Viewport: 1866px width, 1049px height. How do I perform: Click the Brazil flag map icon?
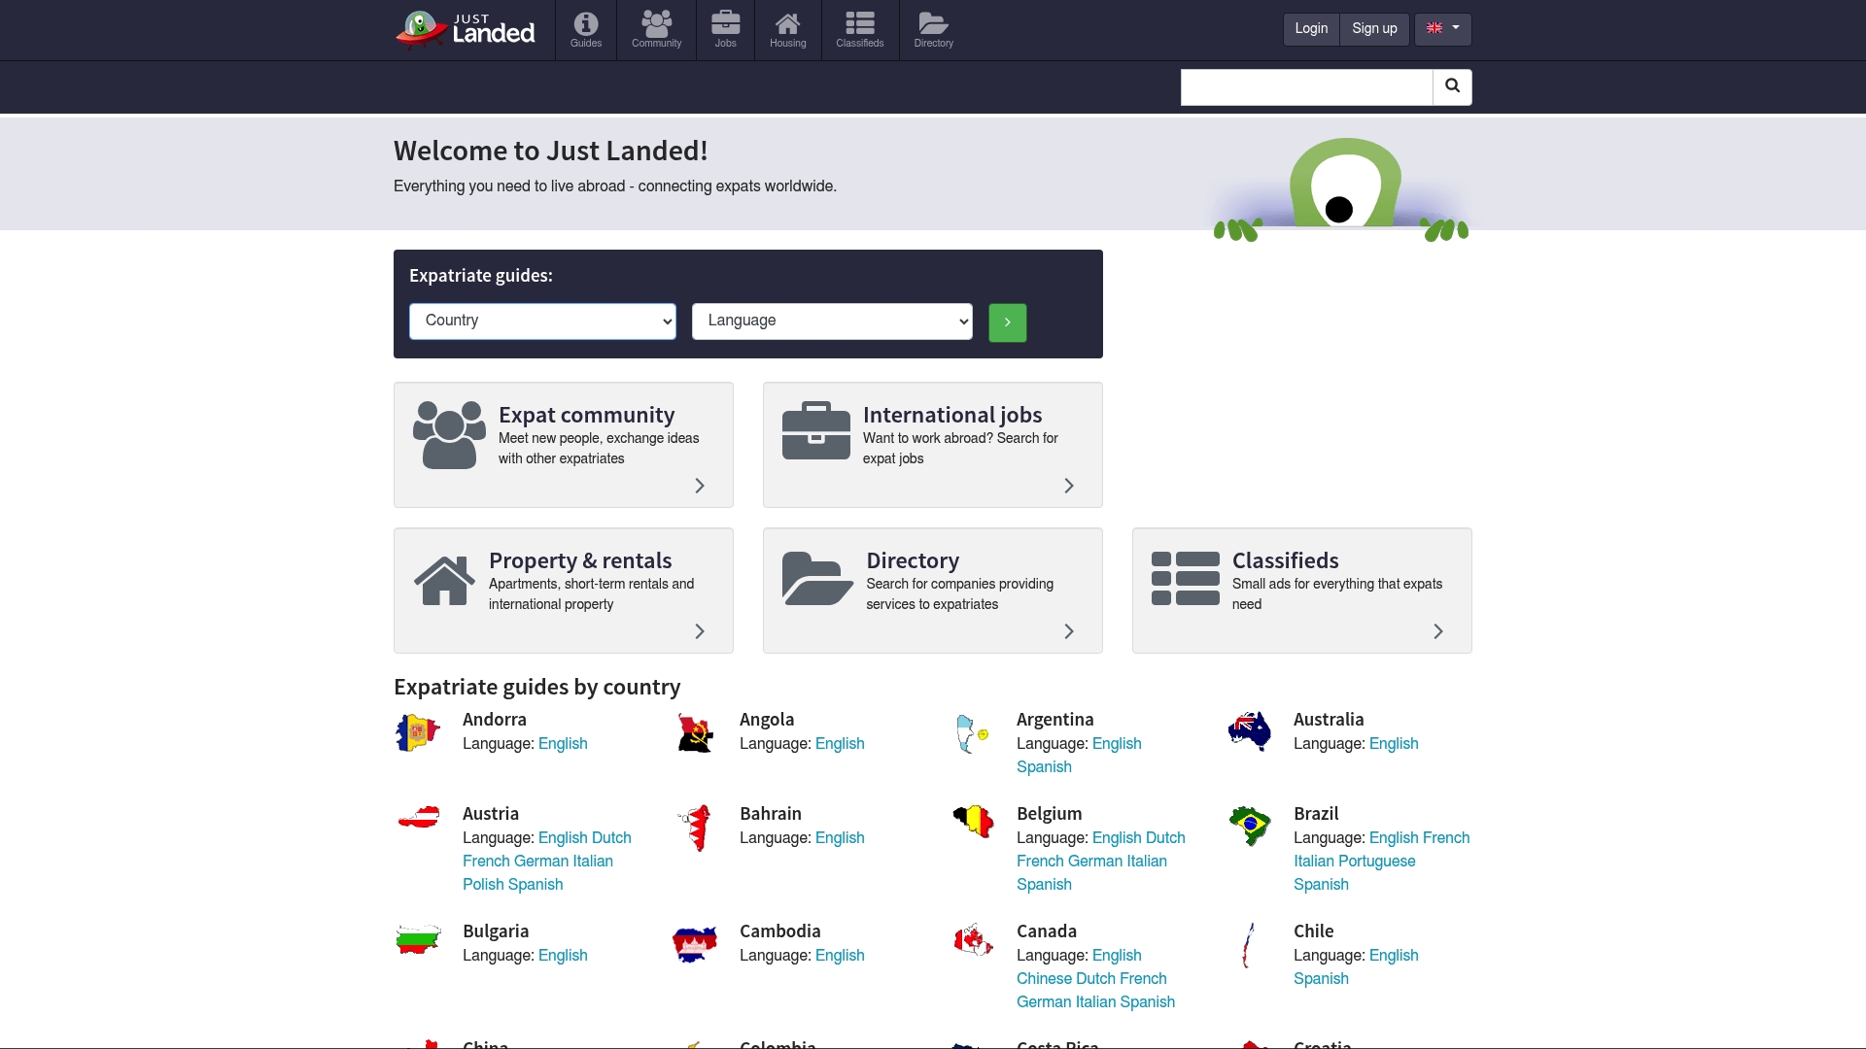pyautogui.click(x=1250, y=826)
